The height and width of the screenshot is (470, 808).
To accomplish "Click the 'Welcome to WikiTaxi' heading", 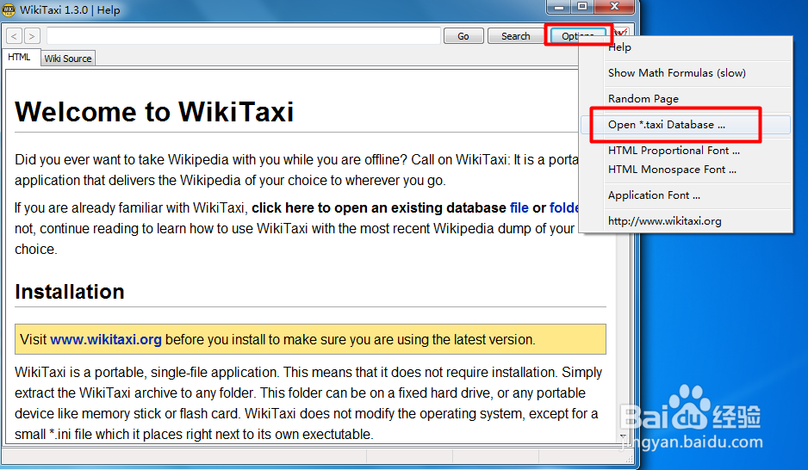I will (154, 112).
